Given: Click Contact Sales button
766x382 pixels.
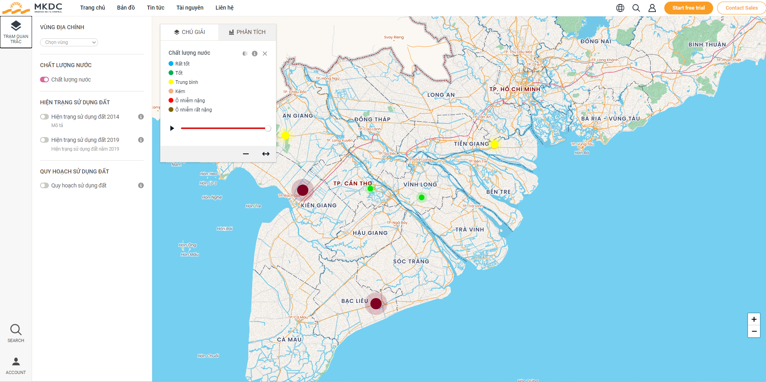Looking at the screenshot, I should point(741,8).
